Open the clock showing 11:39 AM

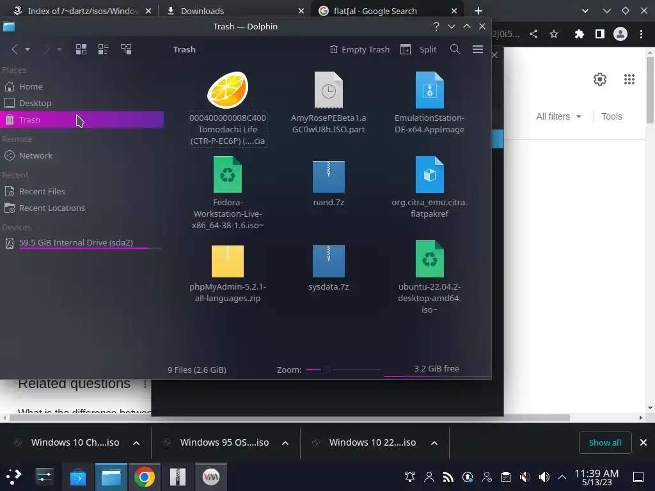pyautogui.click(x=597, y=477)
